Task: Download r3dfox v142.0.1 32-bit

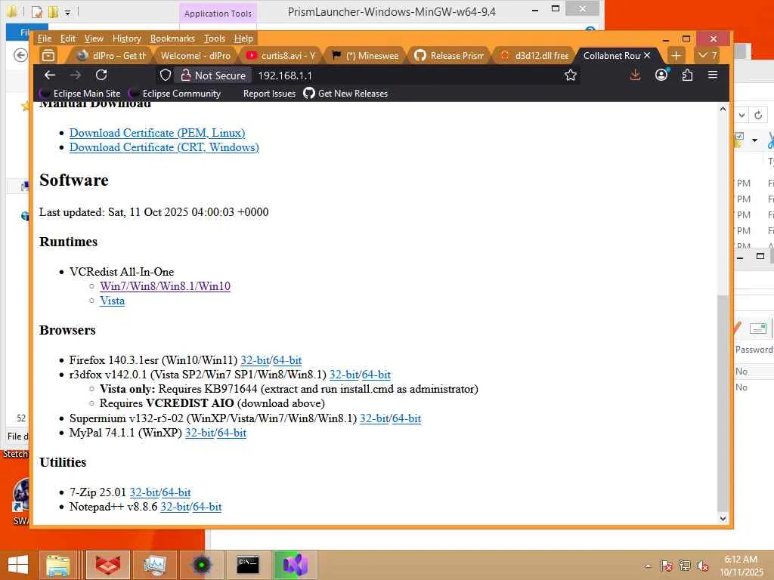Action: pos(344,375)
